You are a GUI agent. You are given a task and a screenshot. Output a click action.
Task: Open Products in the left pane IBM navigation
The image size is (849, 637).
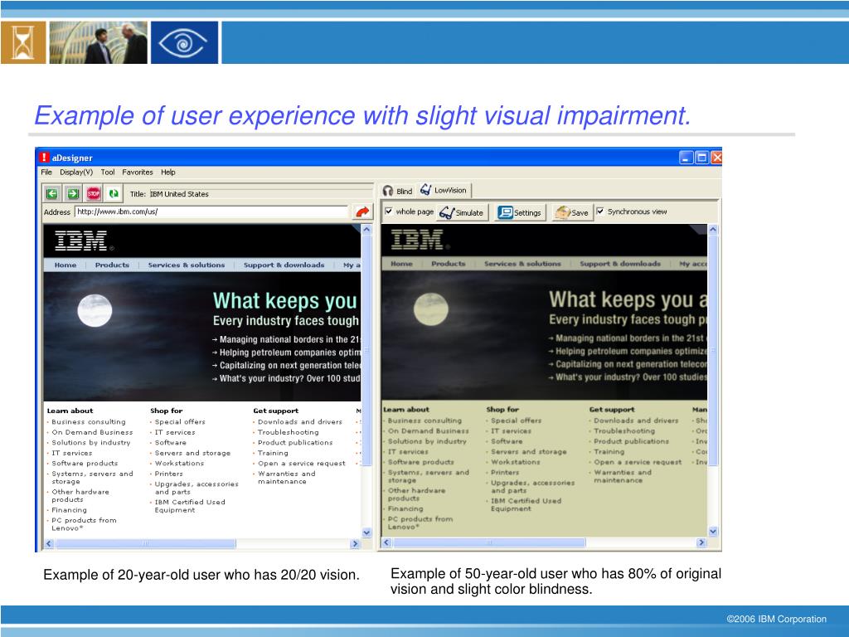coord(112,265)
